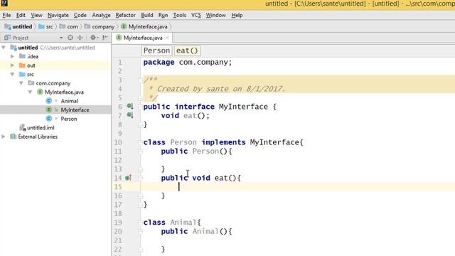Fold the eat method at line 14

(x=140, y=178)
